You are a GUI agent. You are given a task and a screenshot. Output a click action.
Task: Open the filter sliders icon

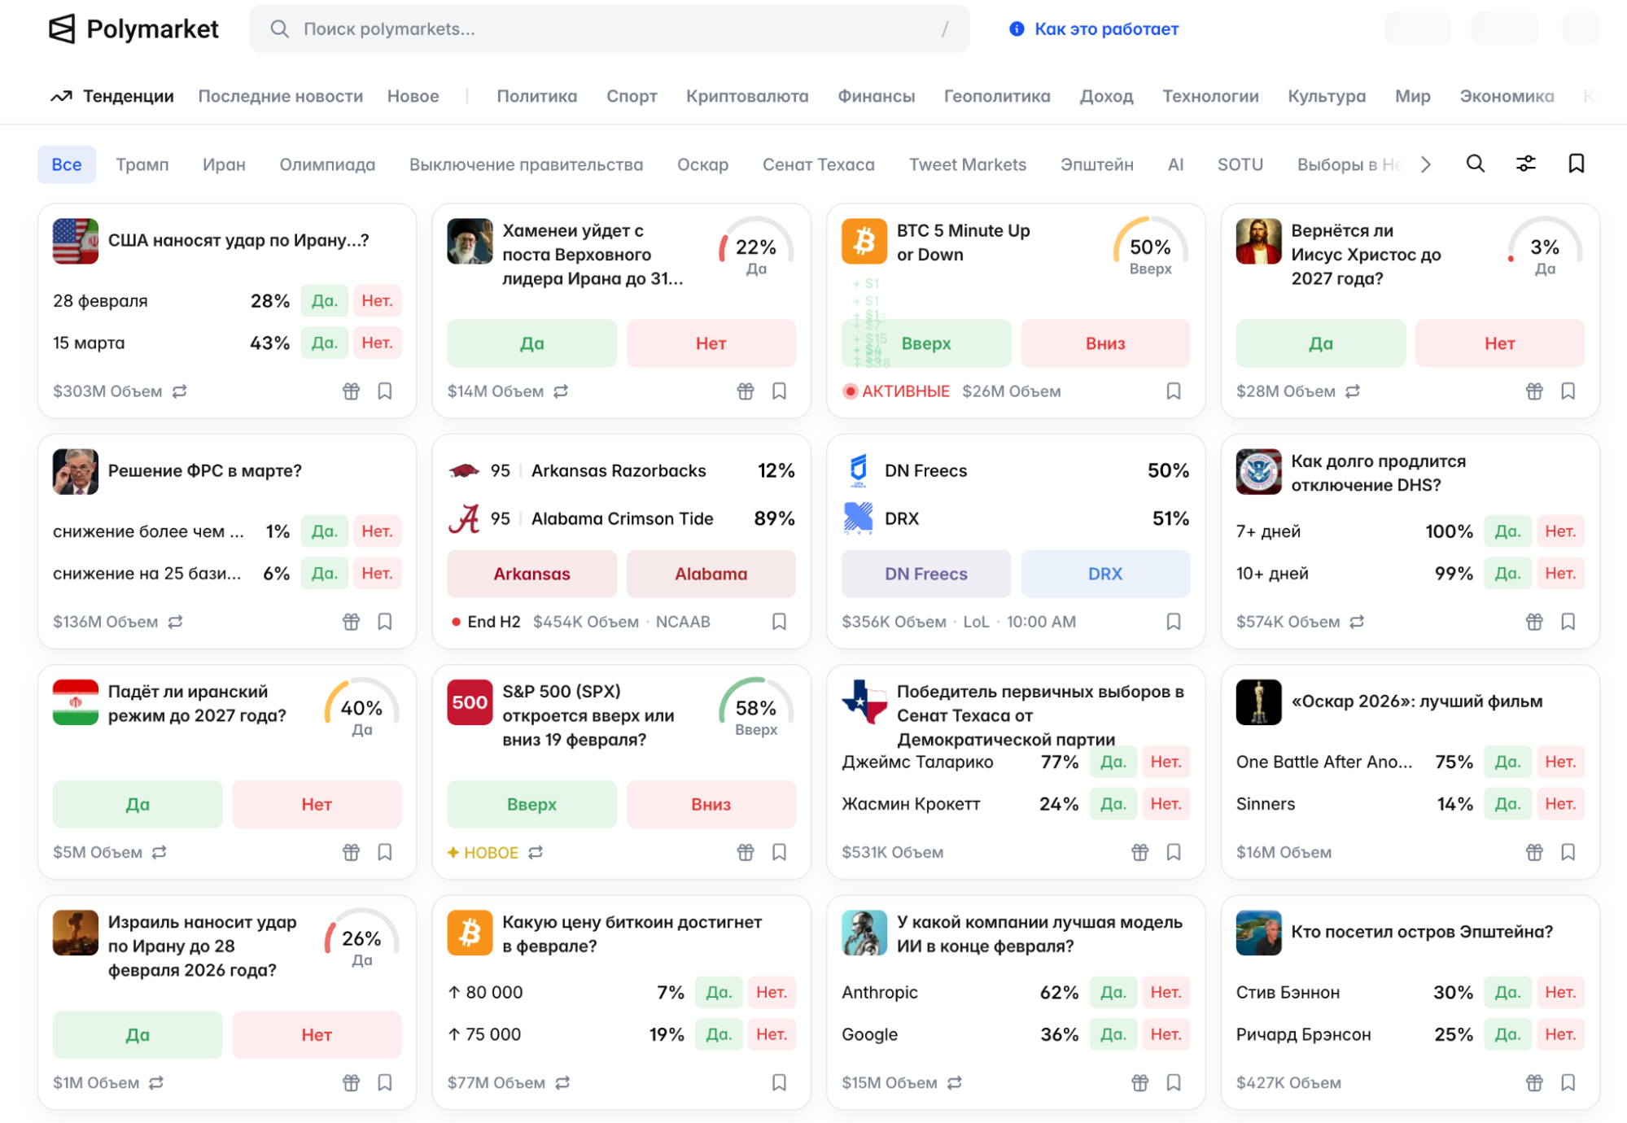click(x=1525, y=164)
